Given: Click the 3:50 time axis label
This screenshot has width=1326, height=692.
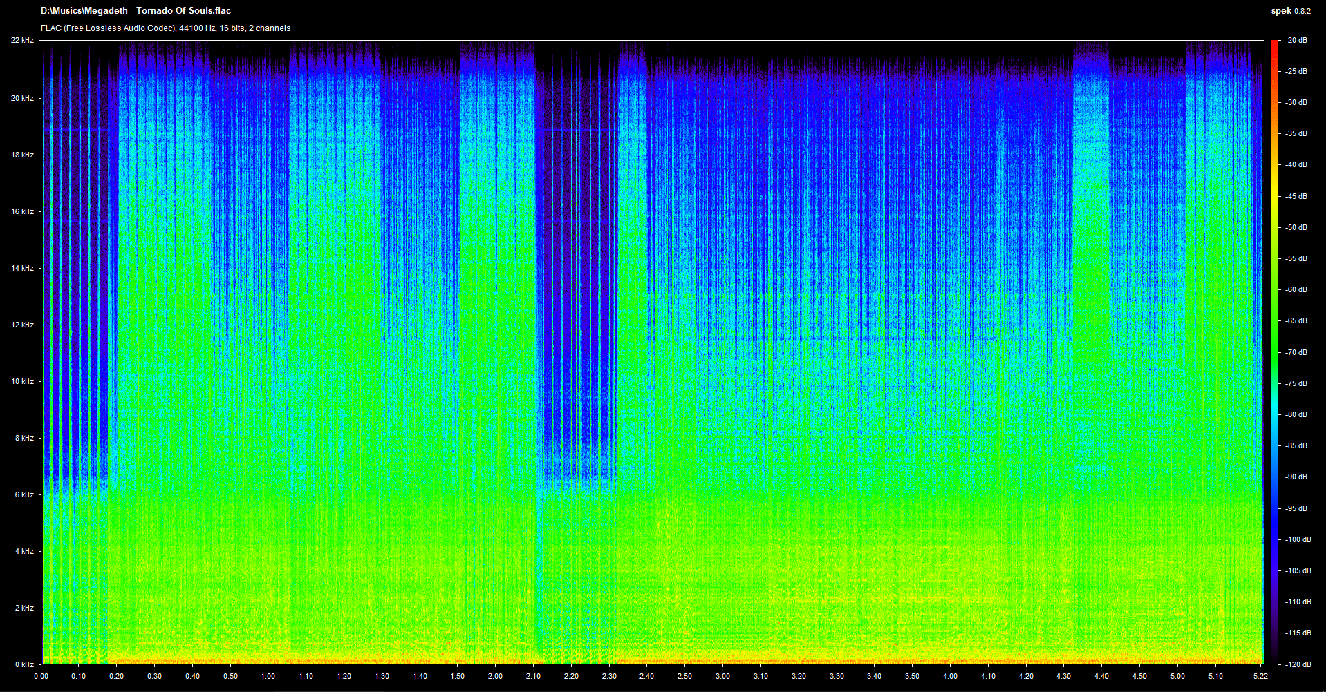Looking at the screenshot, I should pos(913,677).
